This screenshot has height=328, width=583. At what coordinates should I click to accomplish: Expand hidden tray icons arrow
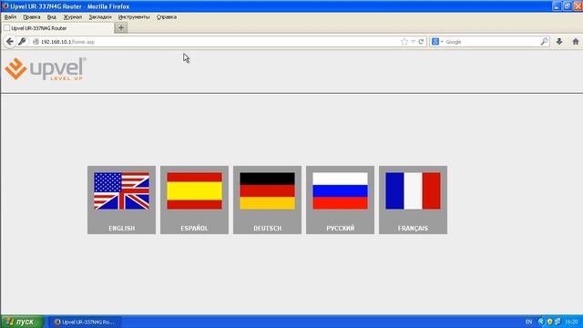tap(541, 322)
